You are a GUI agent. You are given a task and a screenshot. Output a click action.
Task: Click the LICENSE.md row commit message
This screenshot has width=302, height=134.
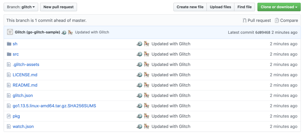171,75
